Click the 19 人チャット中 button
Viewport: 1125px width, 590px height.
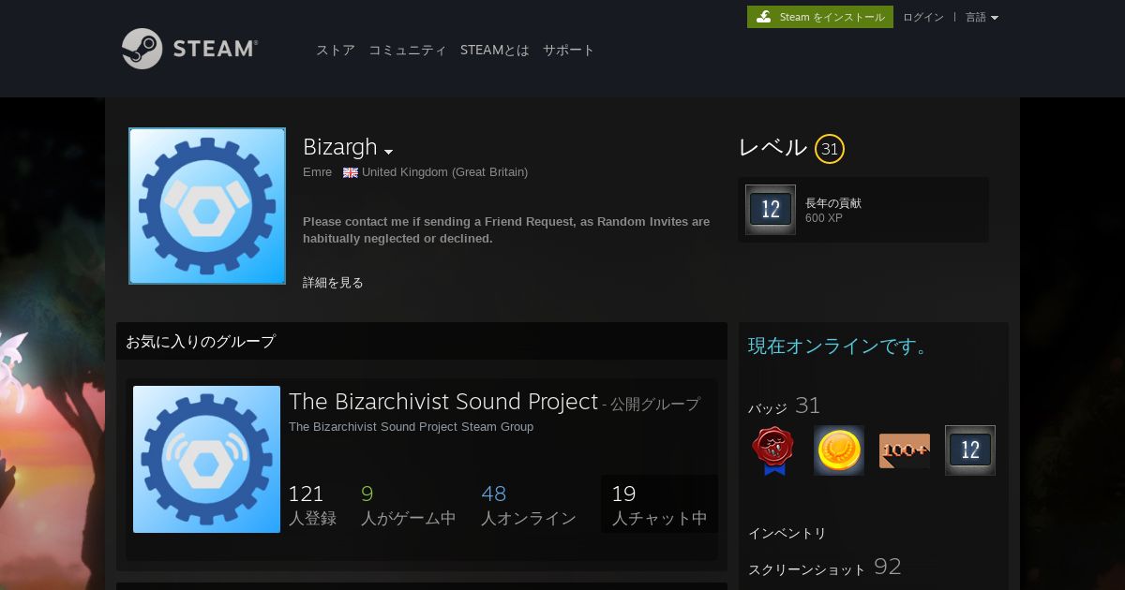tap(659, 504)
